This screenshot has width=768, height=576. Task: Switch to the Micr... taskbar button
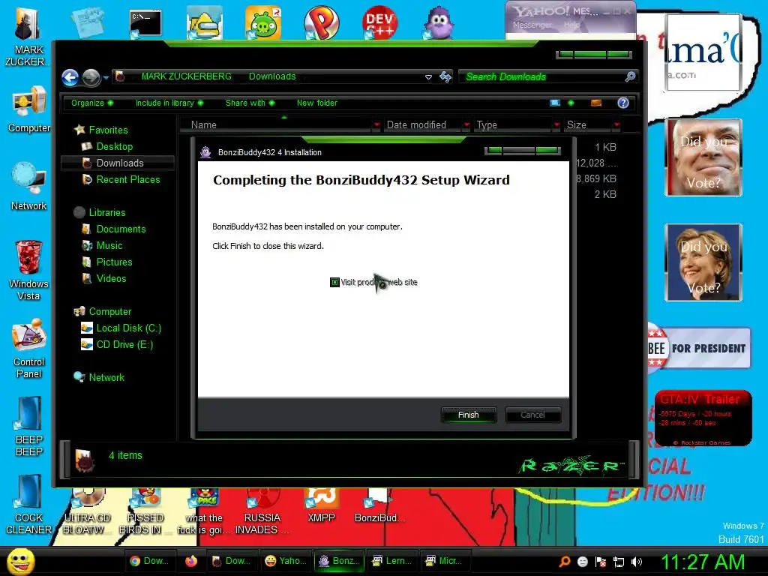pyautogui.click(x=445, y=561)
